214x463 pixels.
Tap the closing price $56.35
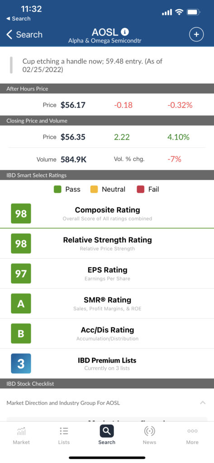73,137
